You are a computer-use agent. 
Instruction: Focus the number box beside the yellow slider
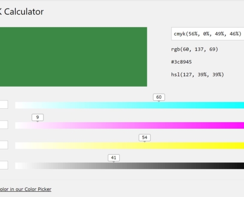4,145
